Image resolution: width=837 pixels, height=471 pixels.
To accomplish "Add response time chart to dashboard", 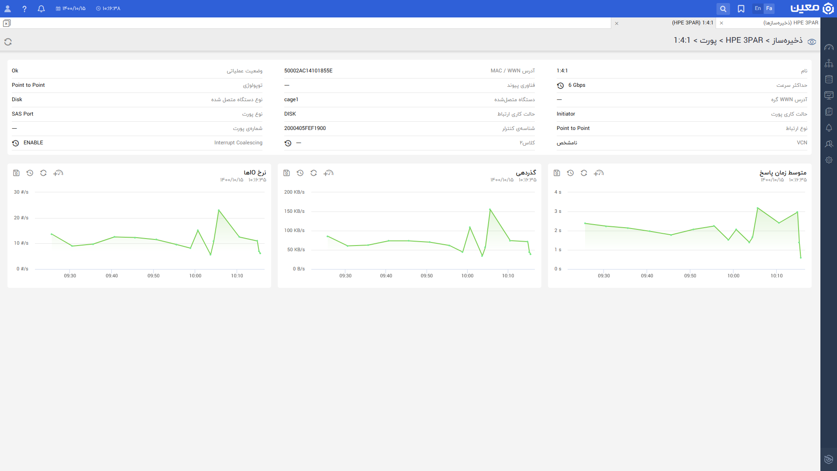I will (599, 173).
